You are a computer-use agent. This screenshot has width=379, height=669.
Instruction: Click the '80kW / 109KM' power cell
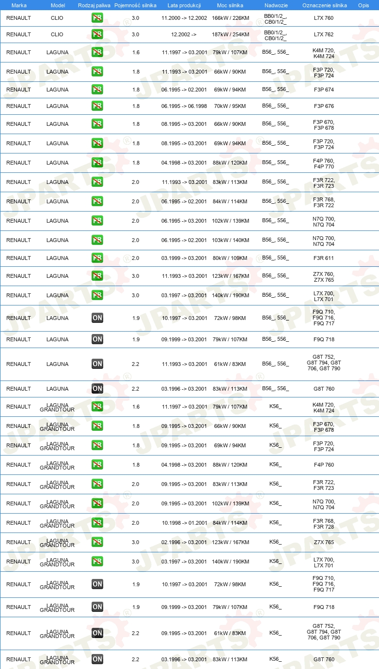tap(231, 258)
